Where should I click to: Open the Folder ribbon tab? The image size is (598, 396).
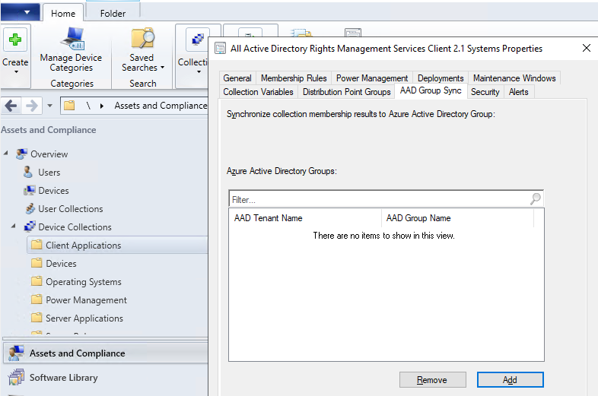113,13
